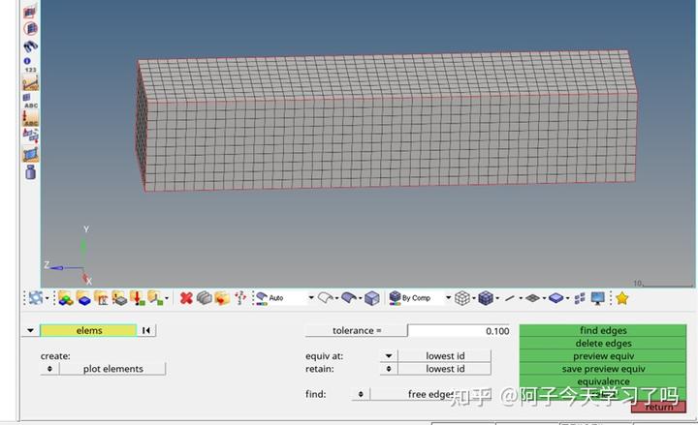The image size is (698, 425).
Task: Open the By Comp color mode dropdown
Action: click(x=448, y=298)
